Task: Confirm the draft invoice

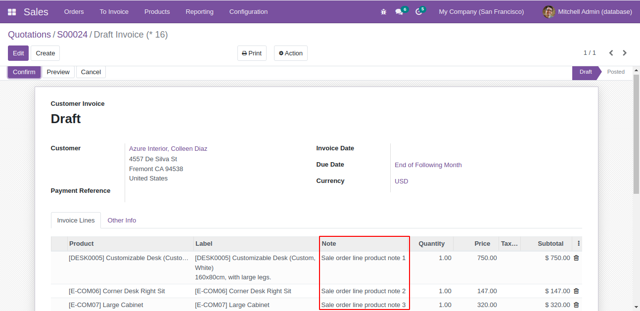Action: [x=24, y=72]
